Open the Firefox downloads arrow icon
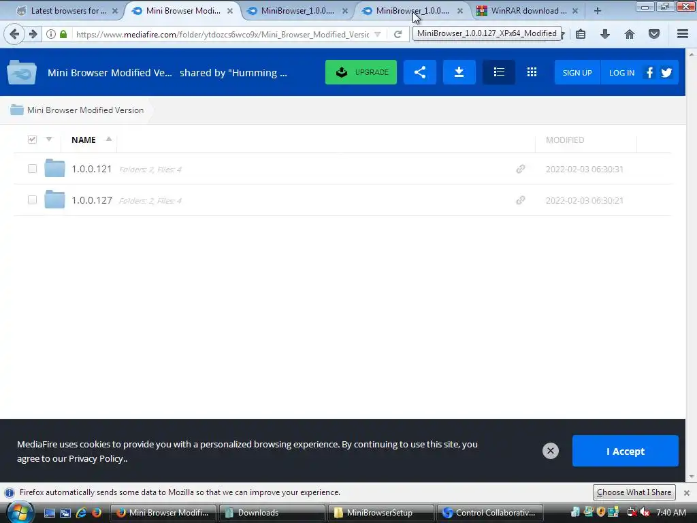The width and height of the screenshot is (697, 523). click(x=604, y=34)
